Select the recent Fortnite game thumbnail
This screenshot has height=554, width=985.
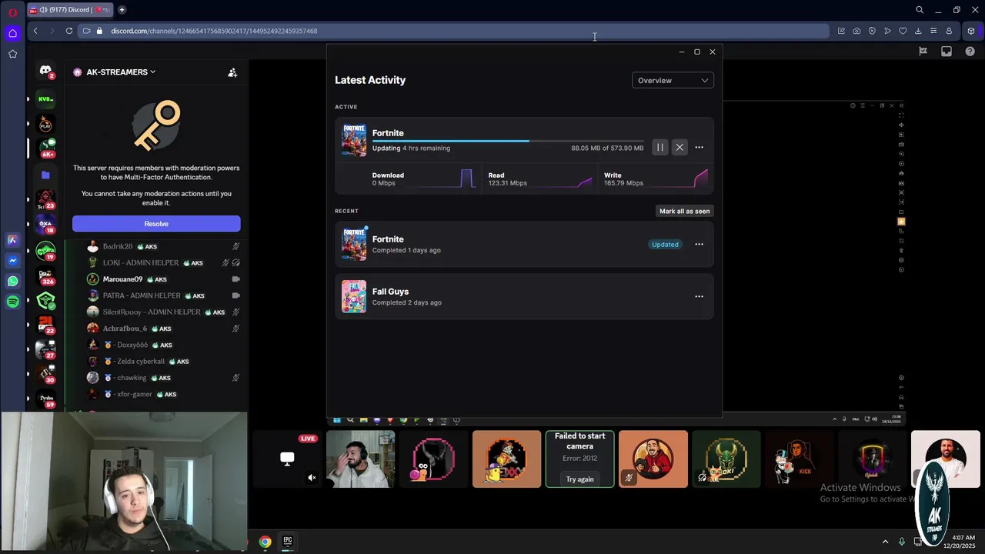point(354,244)
